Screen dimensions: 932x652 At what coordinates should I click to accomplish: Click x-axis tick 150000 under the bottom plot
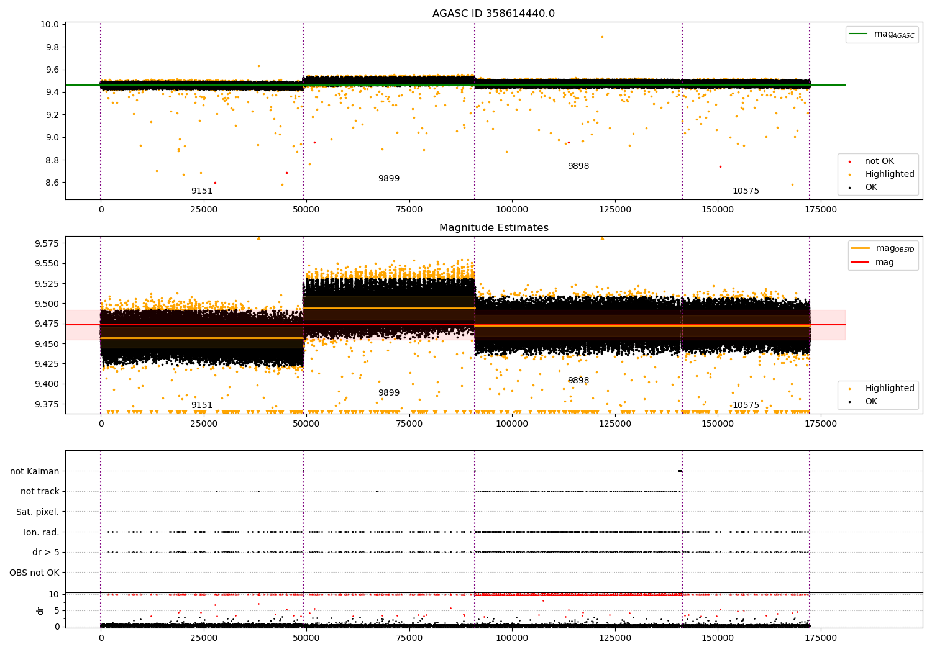click(718, 637)
